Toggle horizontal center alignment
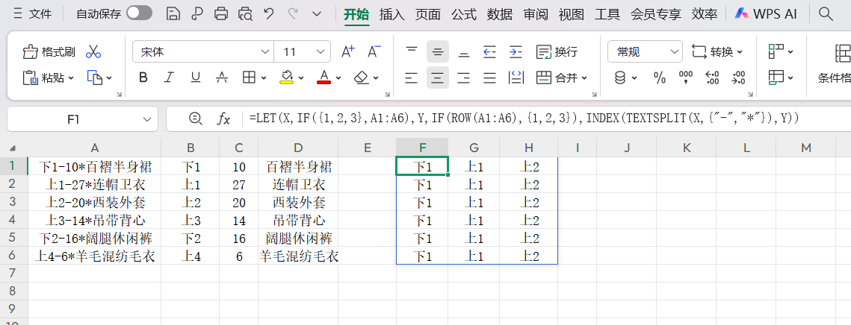851x325 pixels. pyautogui.click(x=438, y=78)
